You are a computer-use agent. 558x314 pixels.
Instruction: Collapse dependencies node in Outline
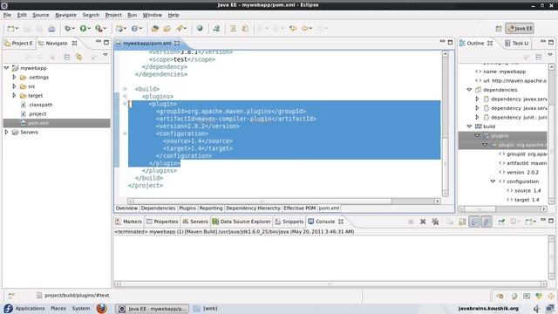coord(469,90)
